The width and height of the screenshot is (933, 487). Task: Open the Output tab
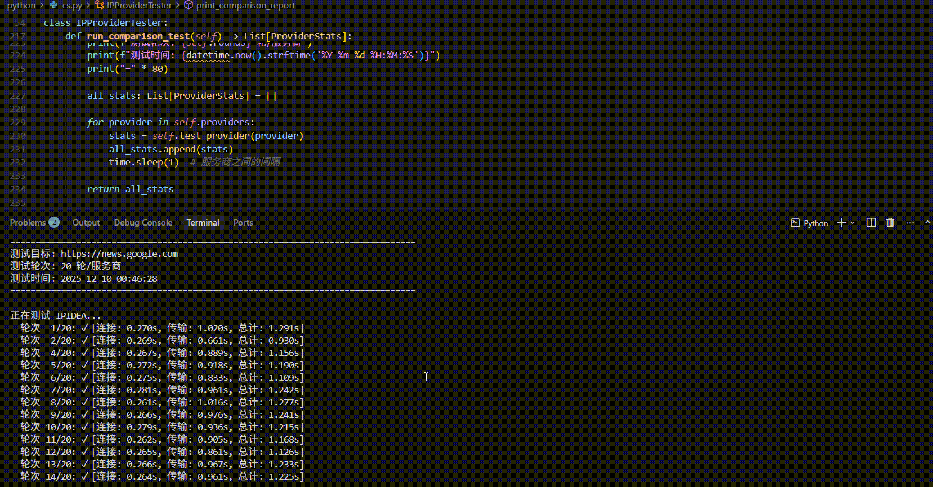[86, 223]
